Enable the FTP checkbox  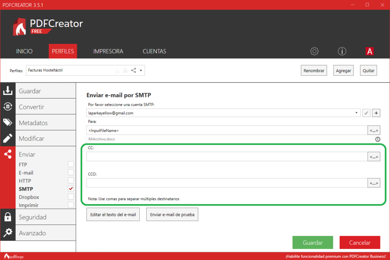[x=70, y=164]
